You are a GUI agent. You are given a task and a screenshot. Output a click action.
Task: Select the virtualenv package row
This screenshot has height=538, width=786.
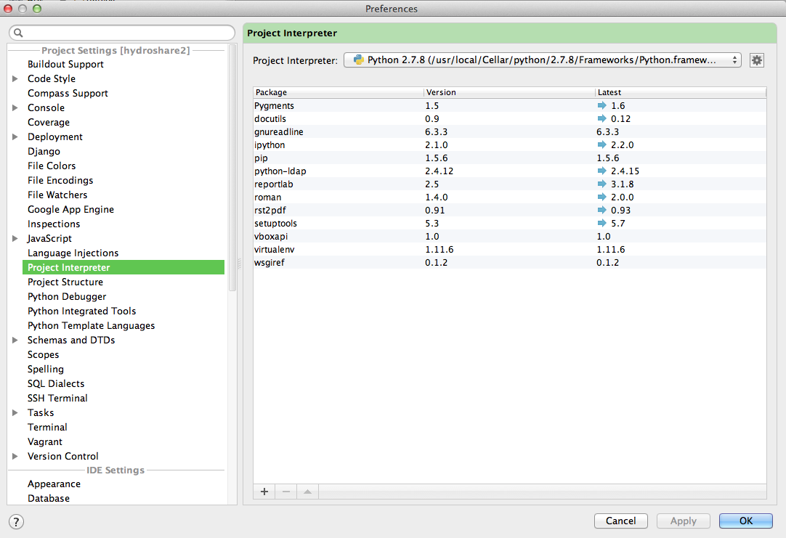click(x=510, y=249)
